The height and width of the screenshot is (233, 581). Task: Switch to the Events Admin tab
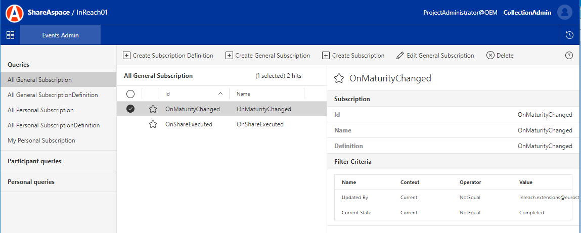click(x=60, y=35)
